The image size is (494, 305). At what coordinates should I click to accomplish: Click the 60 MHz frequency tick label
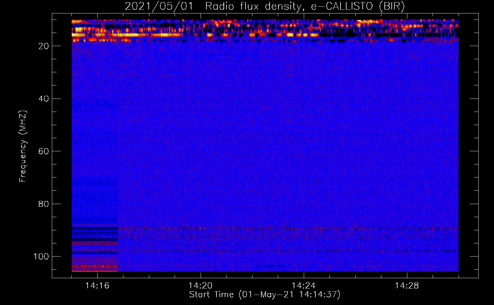click(44, 152)
